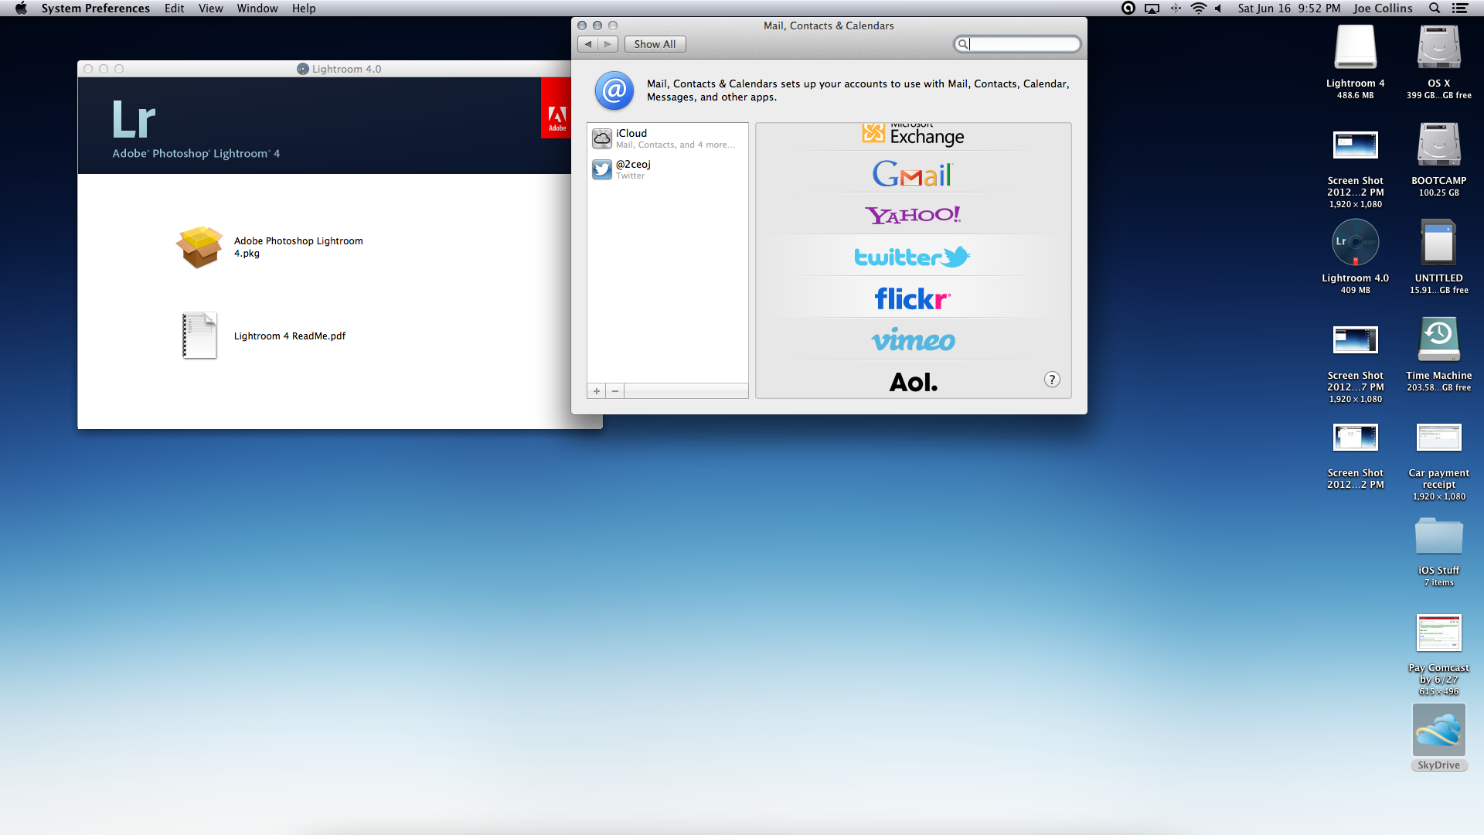Open the Edit menu
Image resolution: width=1484 pixels, height=835 pixels.
pos(174,9)
